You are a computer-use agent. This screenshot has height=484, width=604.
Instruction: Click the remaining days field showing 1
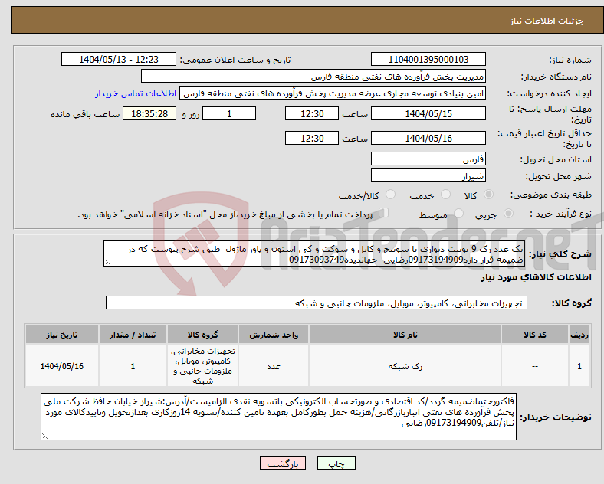click(229, 114)
